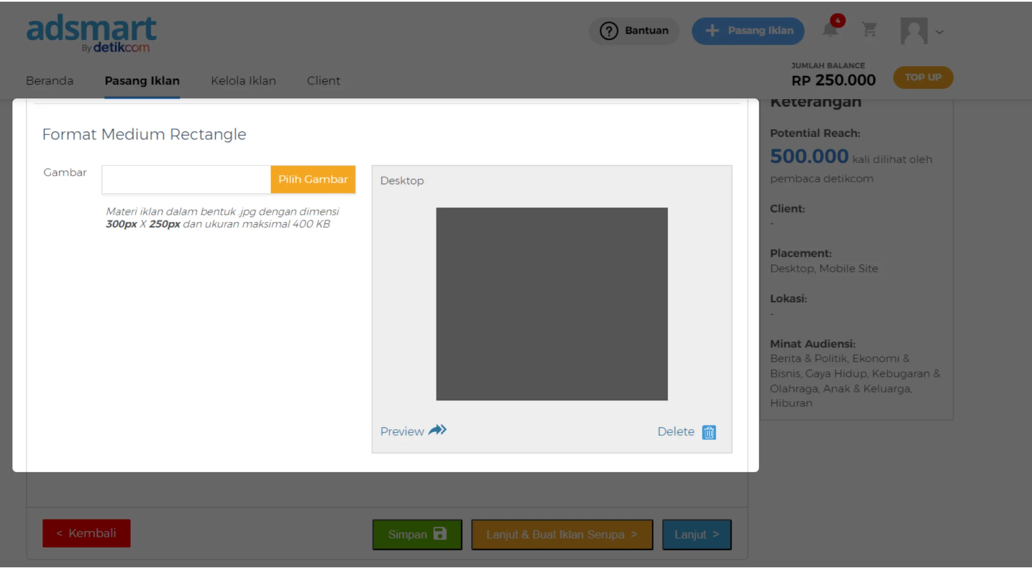
Task: Click the red Kembali button
Action: point(86,533)
